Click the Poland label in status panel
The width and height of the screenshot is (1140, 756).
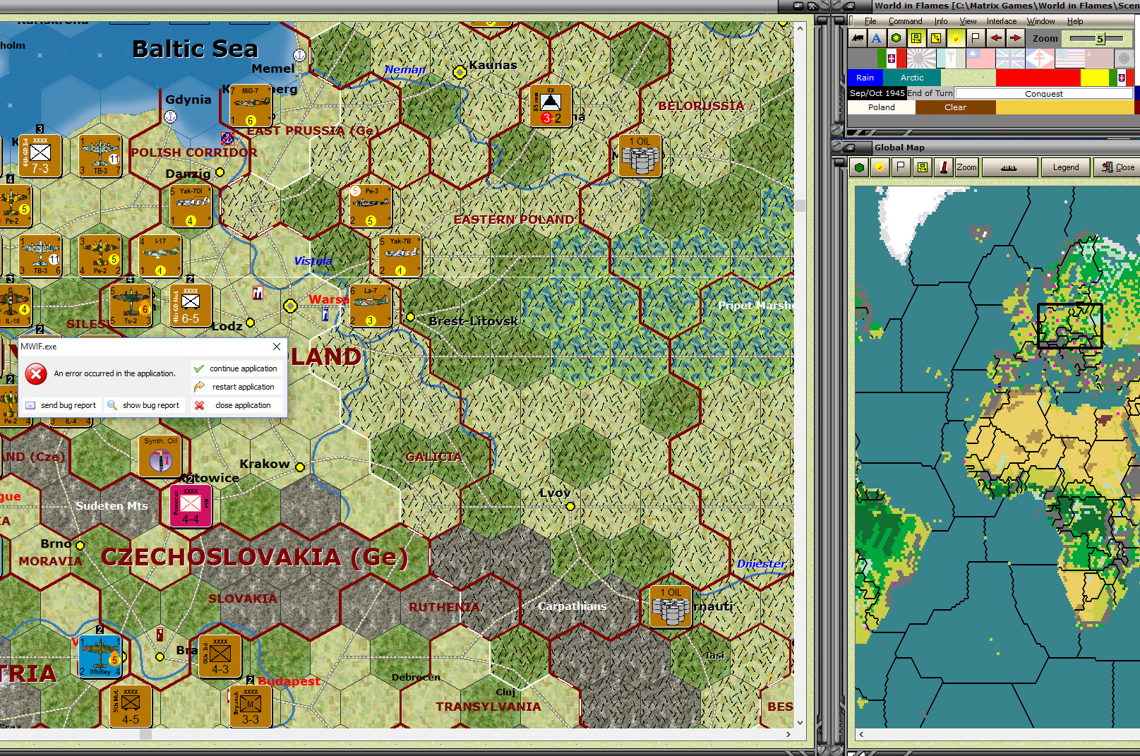click(x=882, y=107)
